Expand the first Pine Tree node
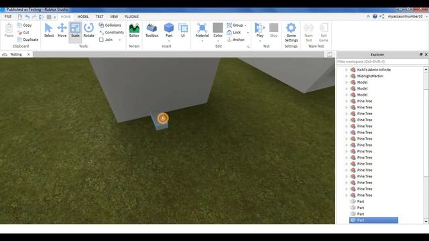The width and height of the screenshot is (429, 241). (347, 101)
